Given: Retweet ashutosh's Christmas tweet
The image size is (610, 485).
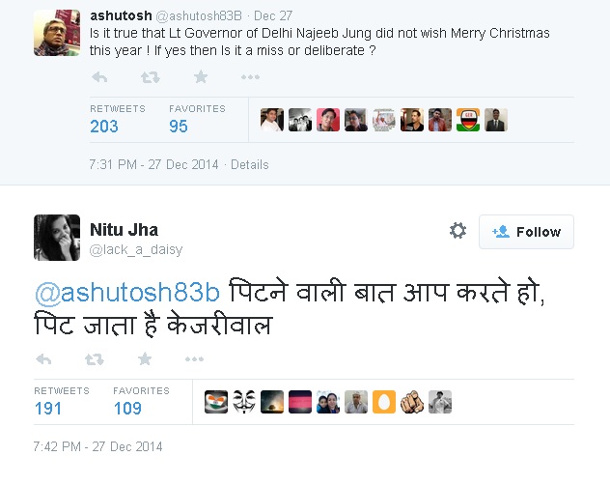Looking at the screenshot, I should click(x=150, y=77).
